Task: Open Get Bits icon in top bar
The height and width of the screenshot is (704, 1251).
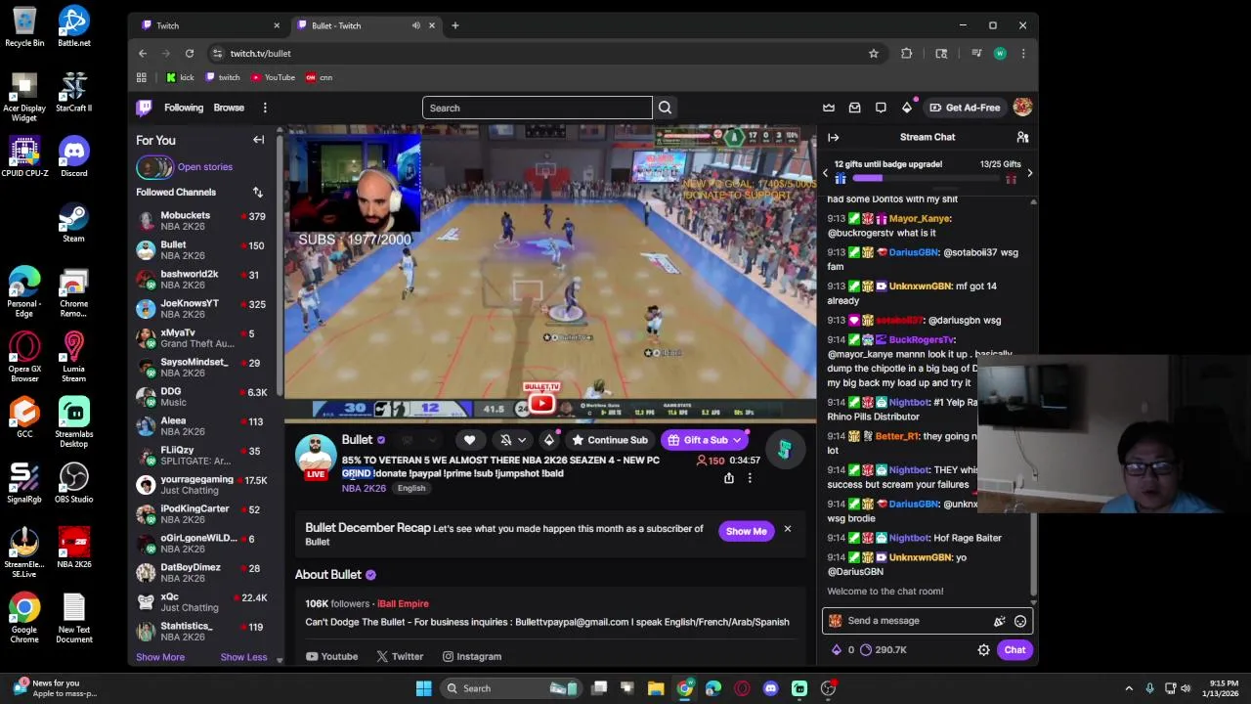Action: [x=906, y=108]
